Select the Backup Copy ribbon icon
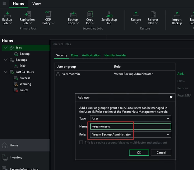Viewport: 194px width, 170px height. (x=73, y=18)
